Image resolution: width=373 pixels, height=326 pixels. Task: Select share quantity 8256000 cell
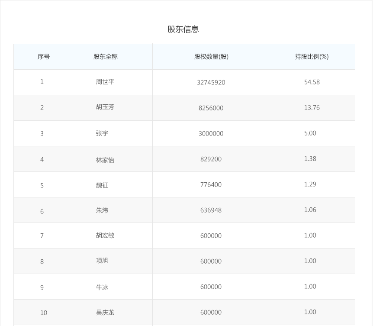(211, 108)
